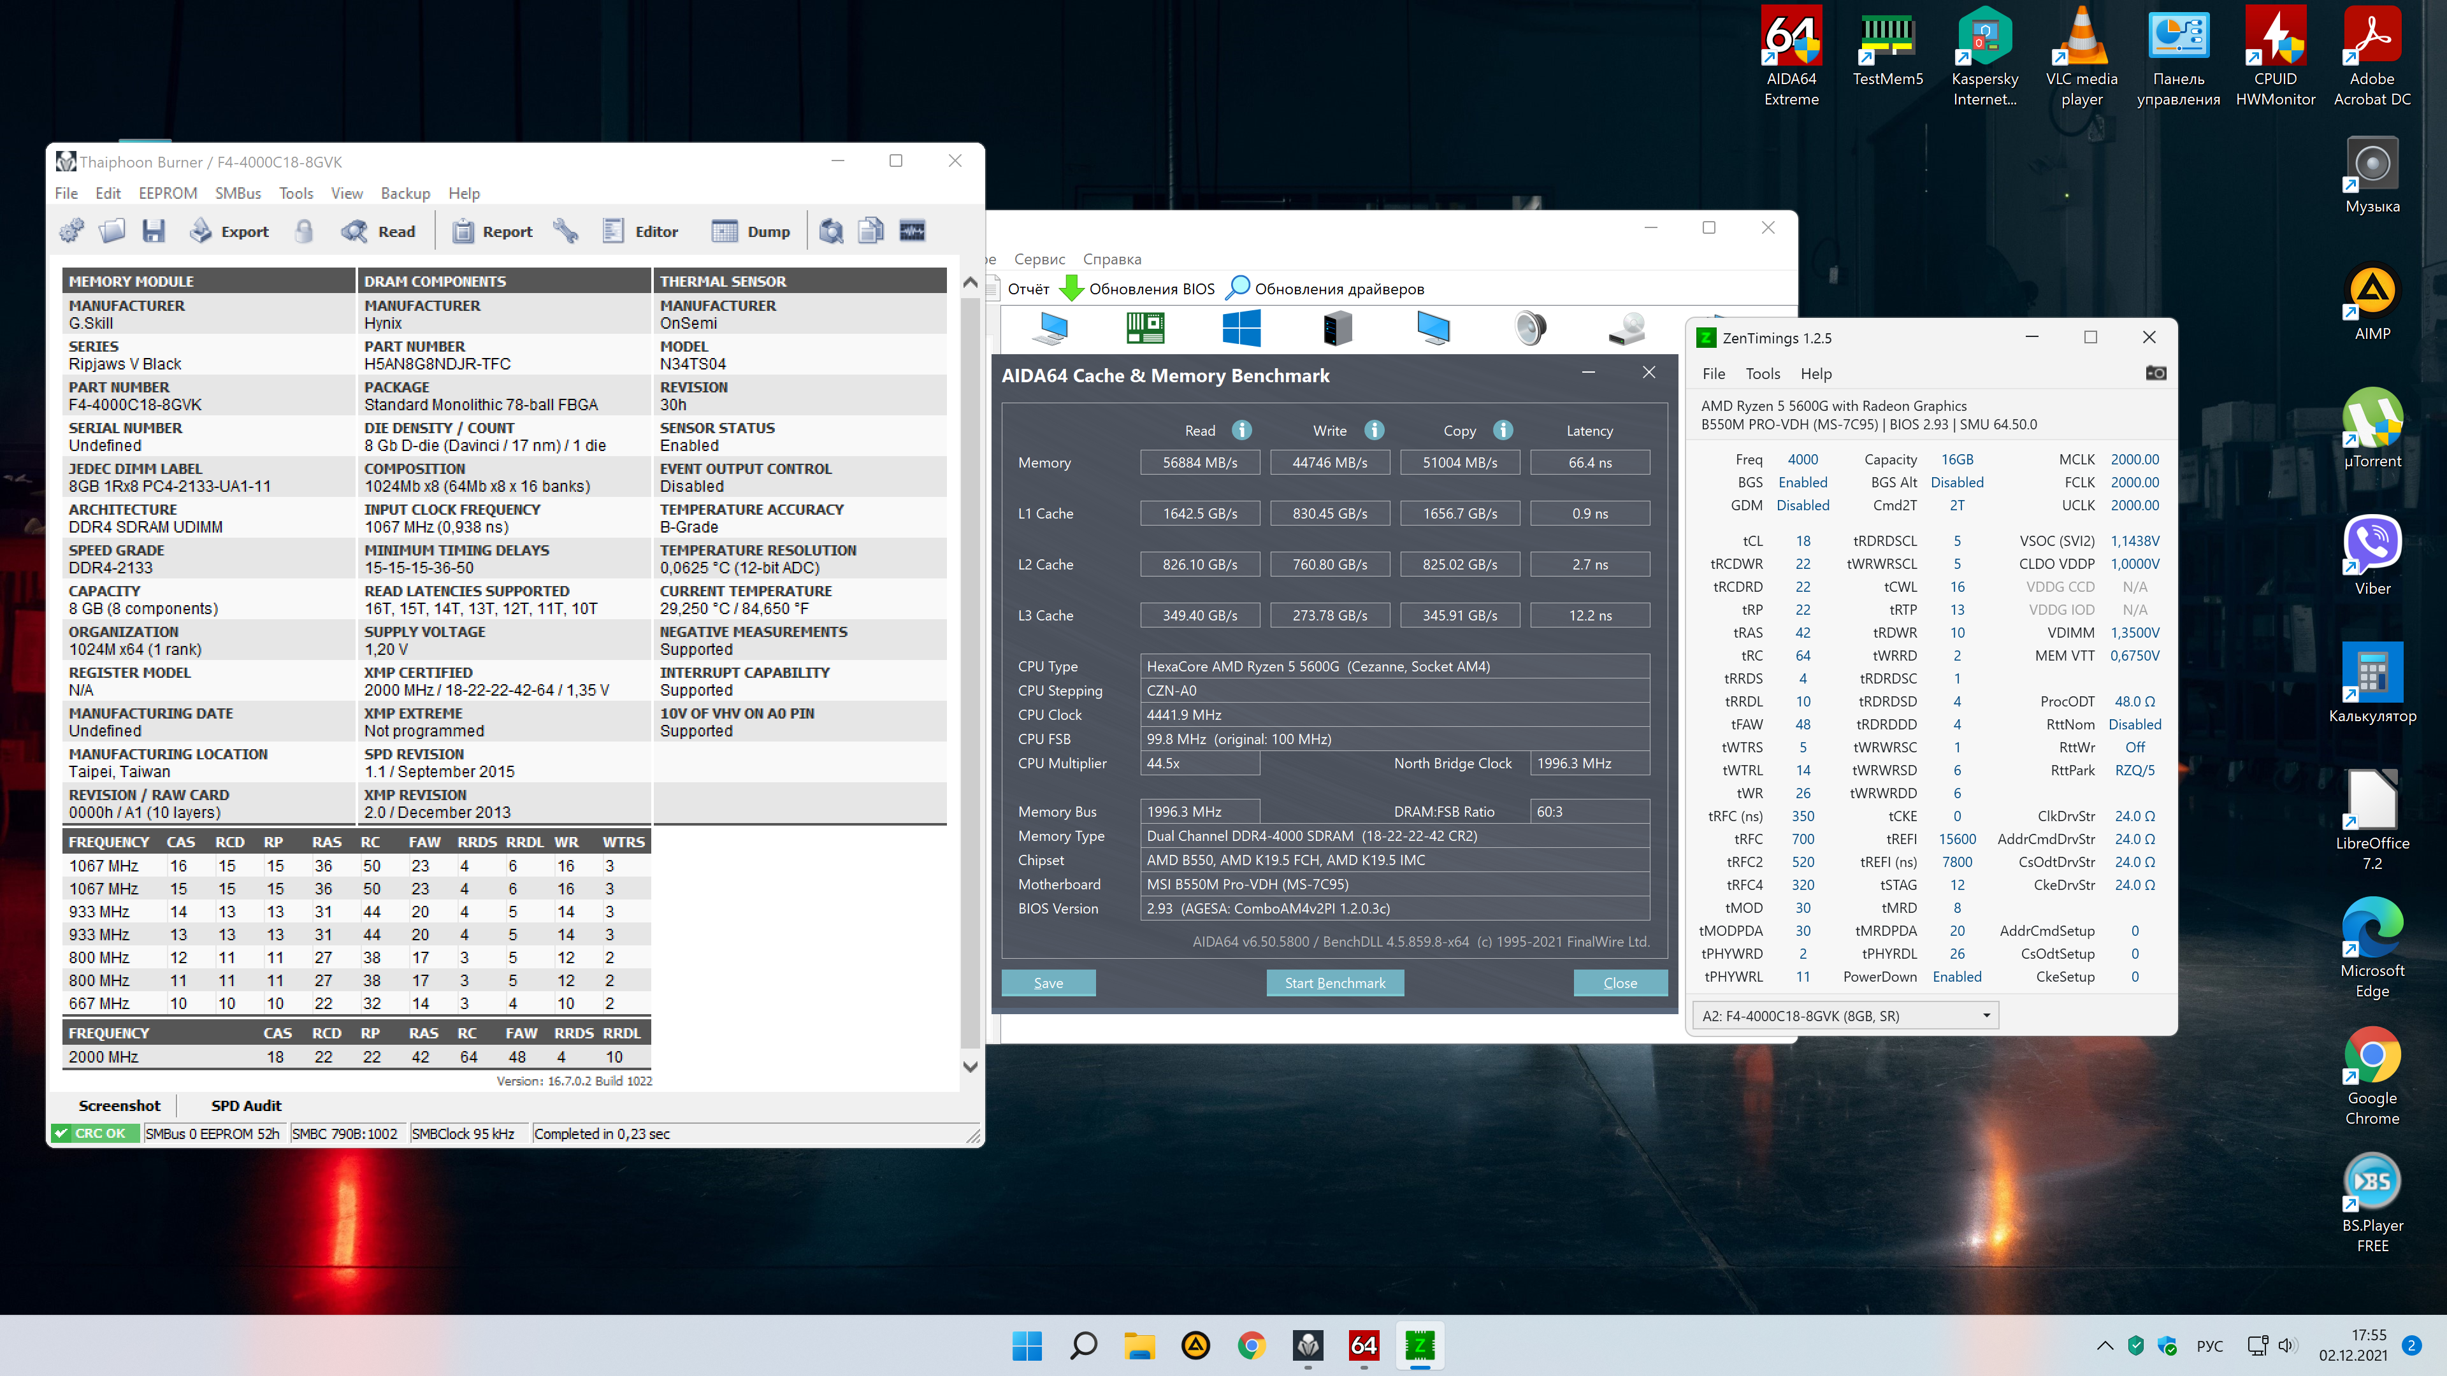The height and width of the screenshot is (1376, 2447).
Task: Click the gears settings icon in Thaiphoon toolbar
Action: pyautogui.click(x=71, y=231)
